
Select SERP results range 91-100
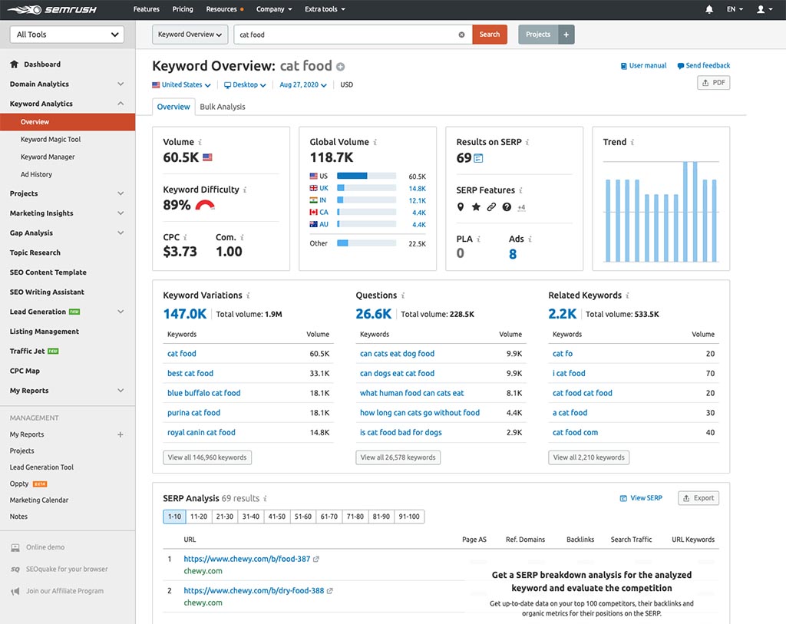(x=409, y=517)
